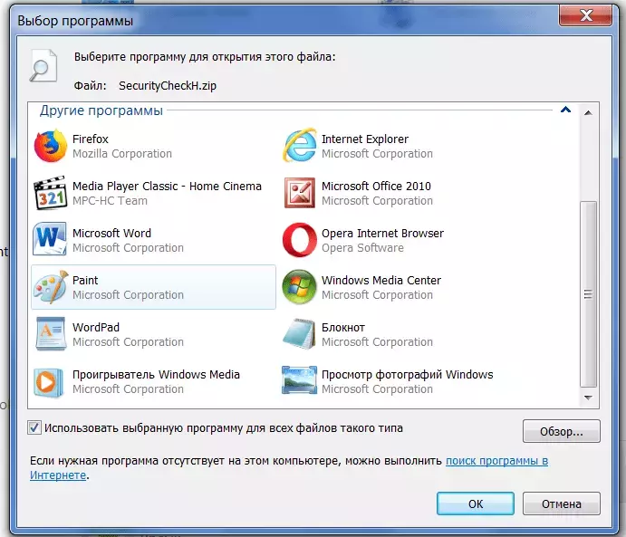The width and height of the screenshot is (626, 537).
Task: Confirm with the OK button
Action: (x=476, y=503)
